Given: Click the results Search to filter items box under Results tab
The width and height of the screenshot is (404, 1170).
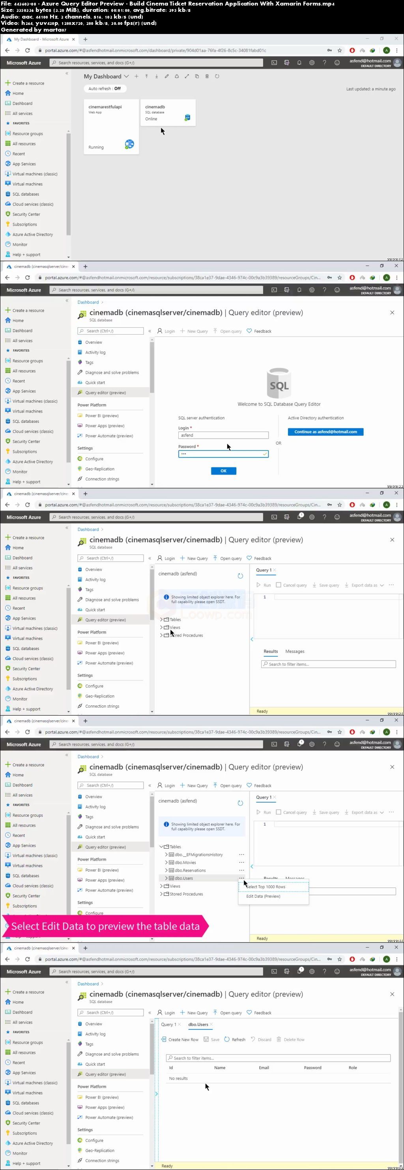Looking at the screenshot, I should click(x=329, y=664).
